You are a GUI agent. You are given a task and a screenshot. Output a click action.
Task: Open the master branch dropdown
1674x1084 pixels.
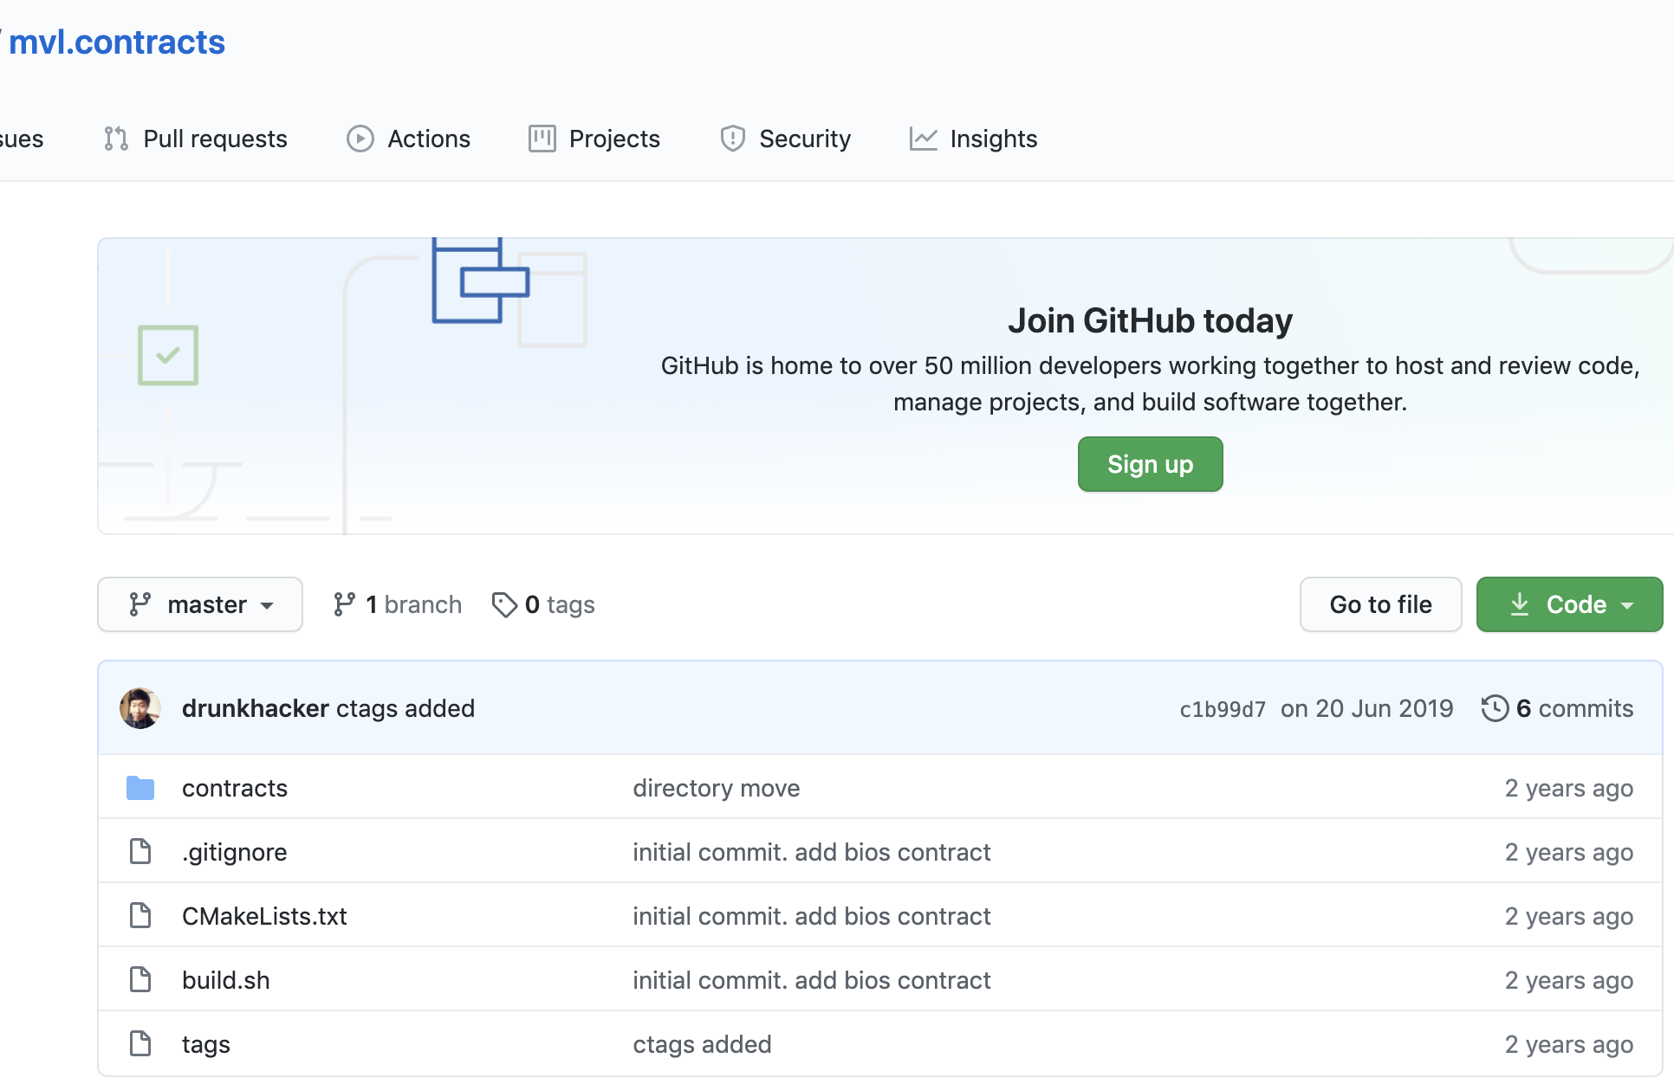200,604
